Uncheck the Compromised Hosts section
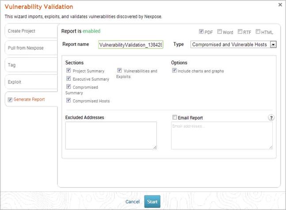 [x=69, y=101]
